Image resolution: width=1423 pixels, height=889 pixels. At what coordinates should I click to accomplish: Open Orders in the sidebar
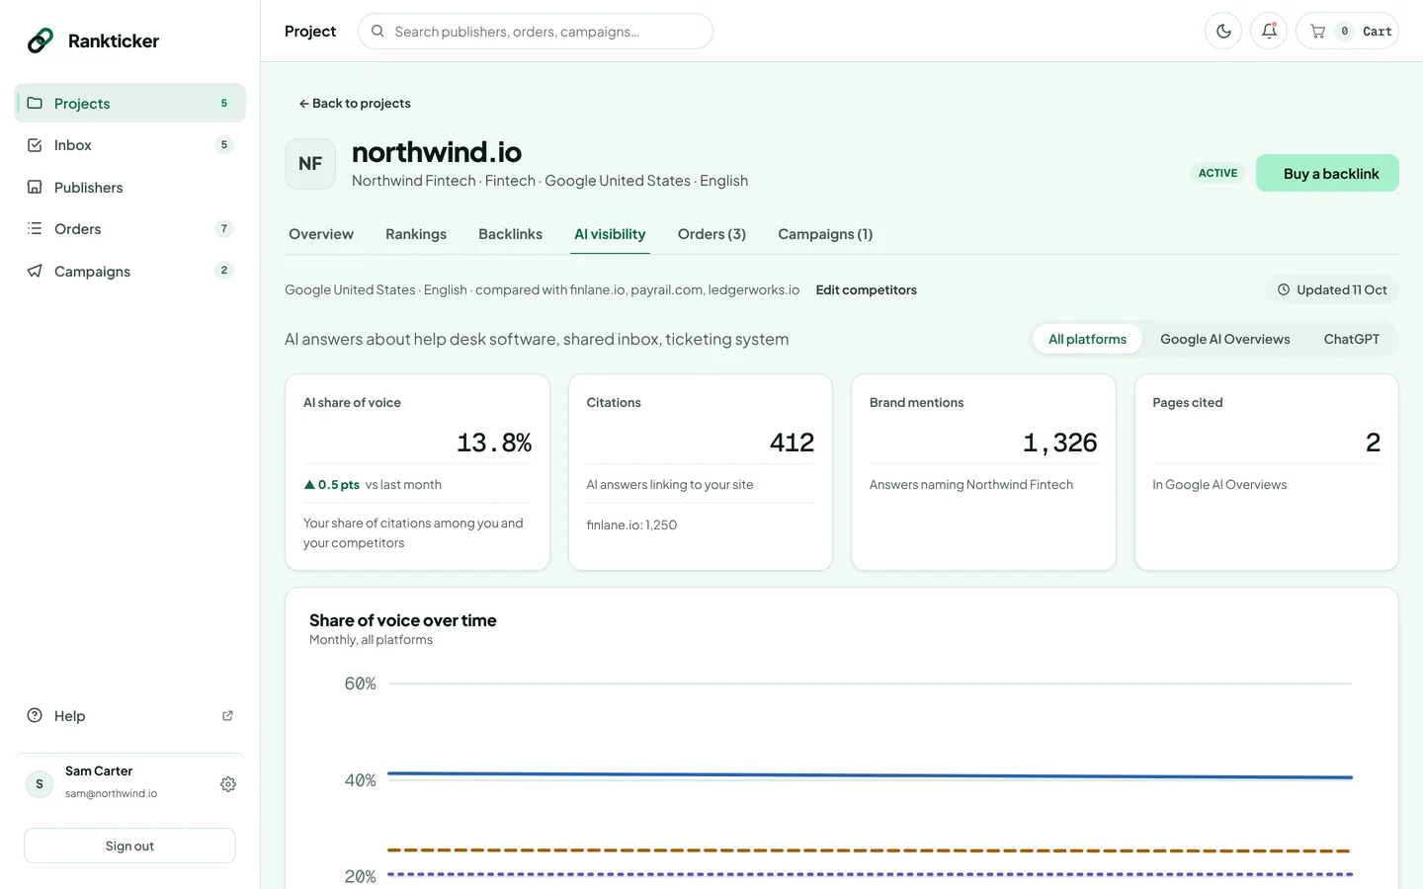(x=130, y=229)
